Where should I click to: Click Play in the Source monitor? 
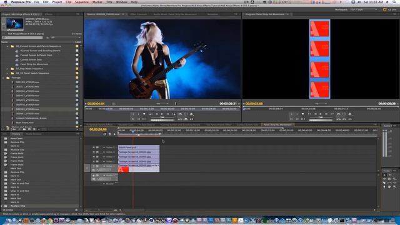pyautogui.click(x=162, y=114)
